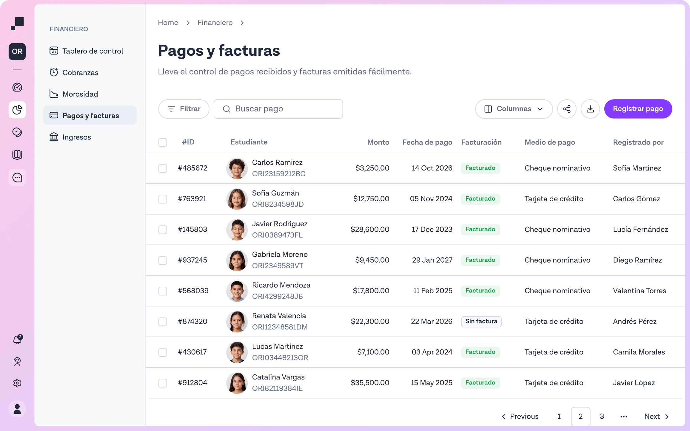
Task: Check the row for payment #485672
Action: (x=163, y=168)
